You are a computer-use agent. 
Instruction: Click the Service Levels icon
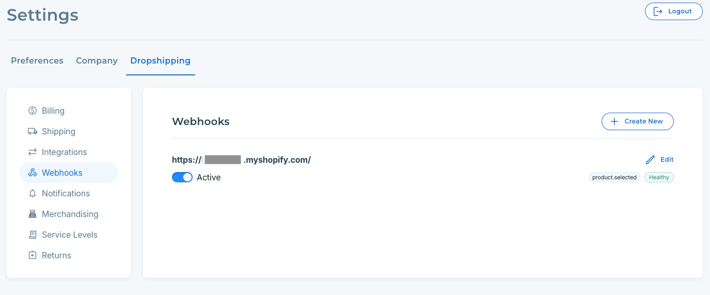[33, 235]
